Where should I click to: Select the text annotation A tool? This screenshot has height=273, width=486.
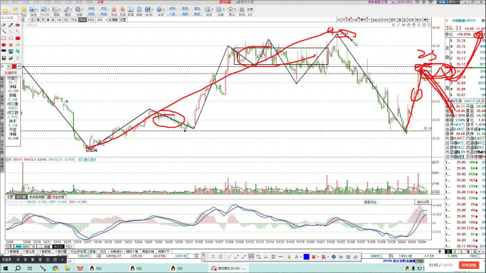[x=11, y=45]
